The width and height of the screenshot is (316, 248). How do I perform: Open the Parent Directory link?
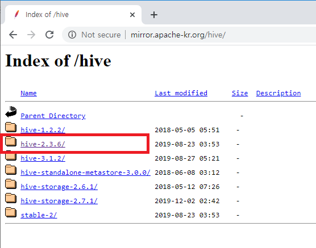pyautogui.click(x=53, y=116)
